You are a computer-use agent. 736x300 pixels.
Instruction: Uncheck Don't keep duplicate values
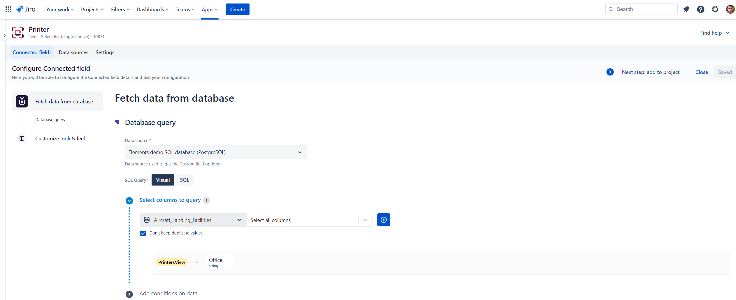pyautogui.click(x=143, y=233)
